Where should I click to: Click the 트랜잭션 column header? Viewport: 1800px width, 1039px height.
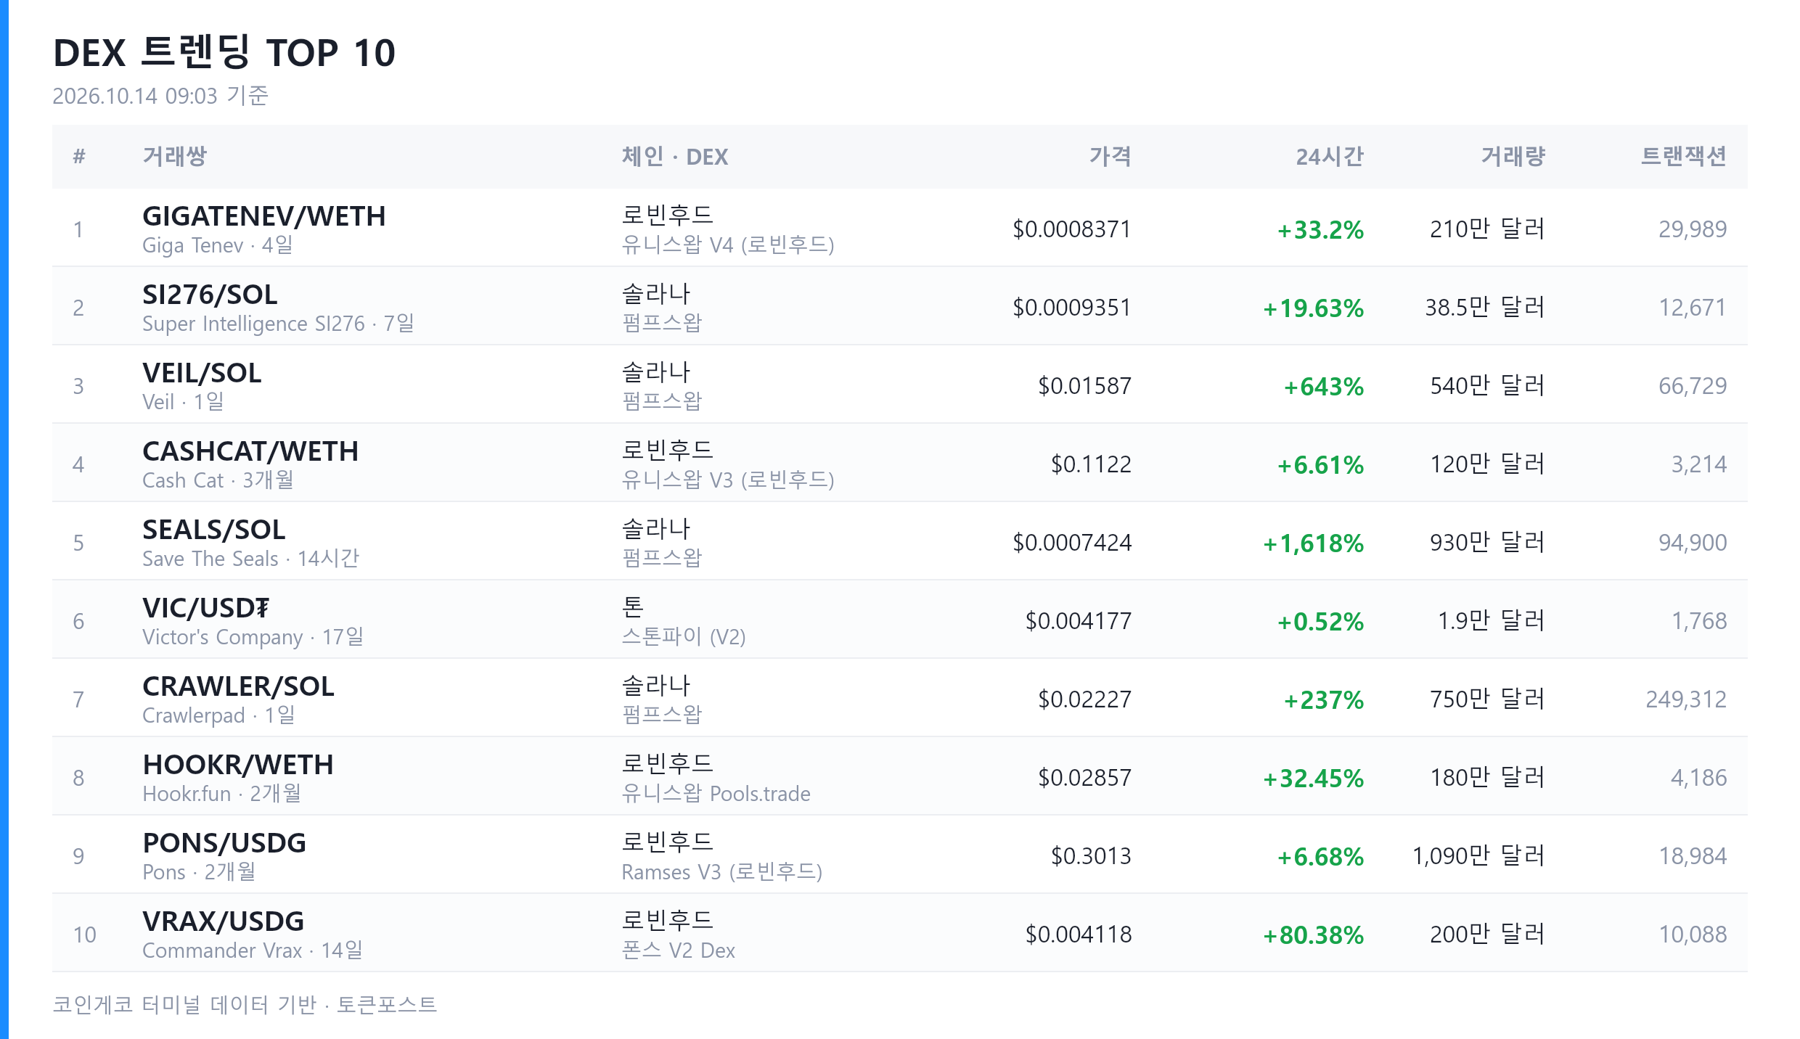pos(1684,156)
